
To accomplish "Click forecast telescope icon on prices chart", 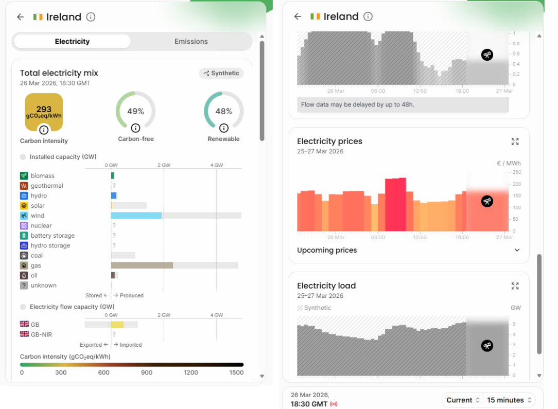I will pos(487,201).
